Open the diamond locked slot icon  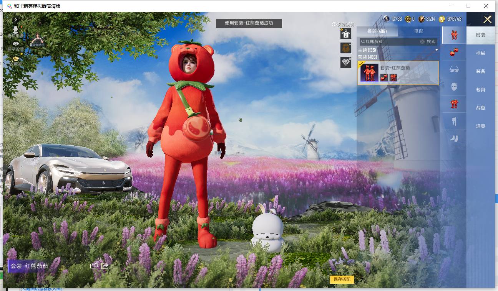(x=345, y=62)
